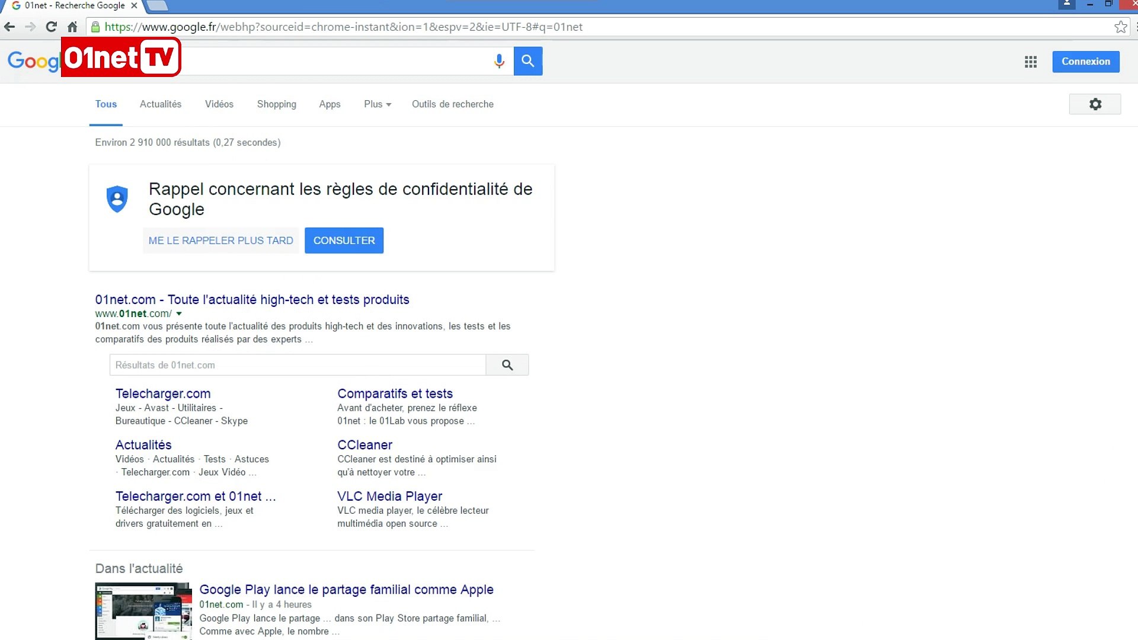Screen dimensions: 1138x640
Task: Bookmark this page with the star icon
Action: pos(1120,27)
